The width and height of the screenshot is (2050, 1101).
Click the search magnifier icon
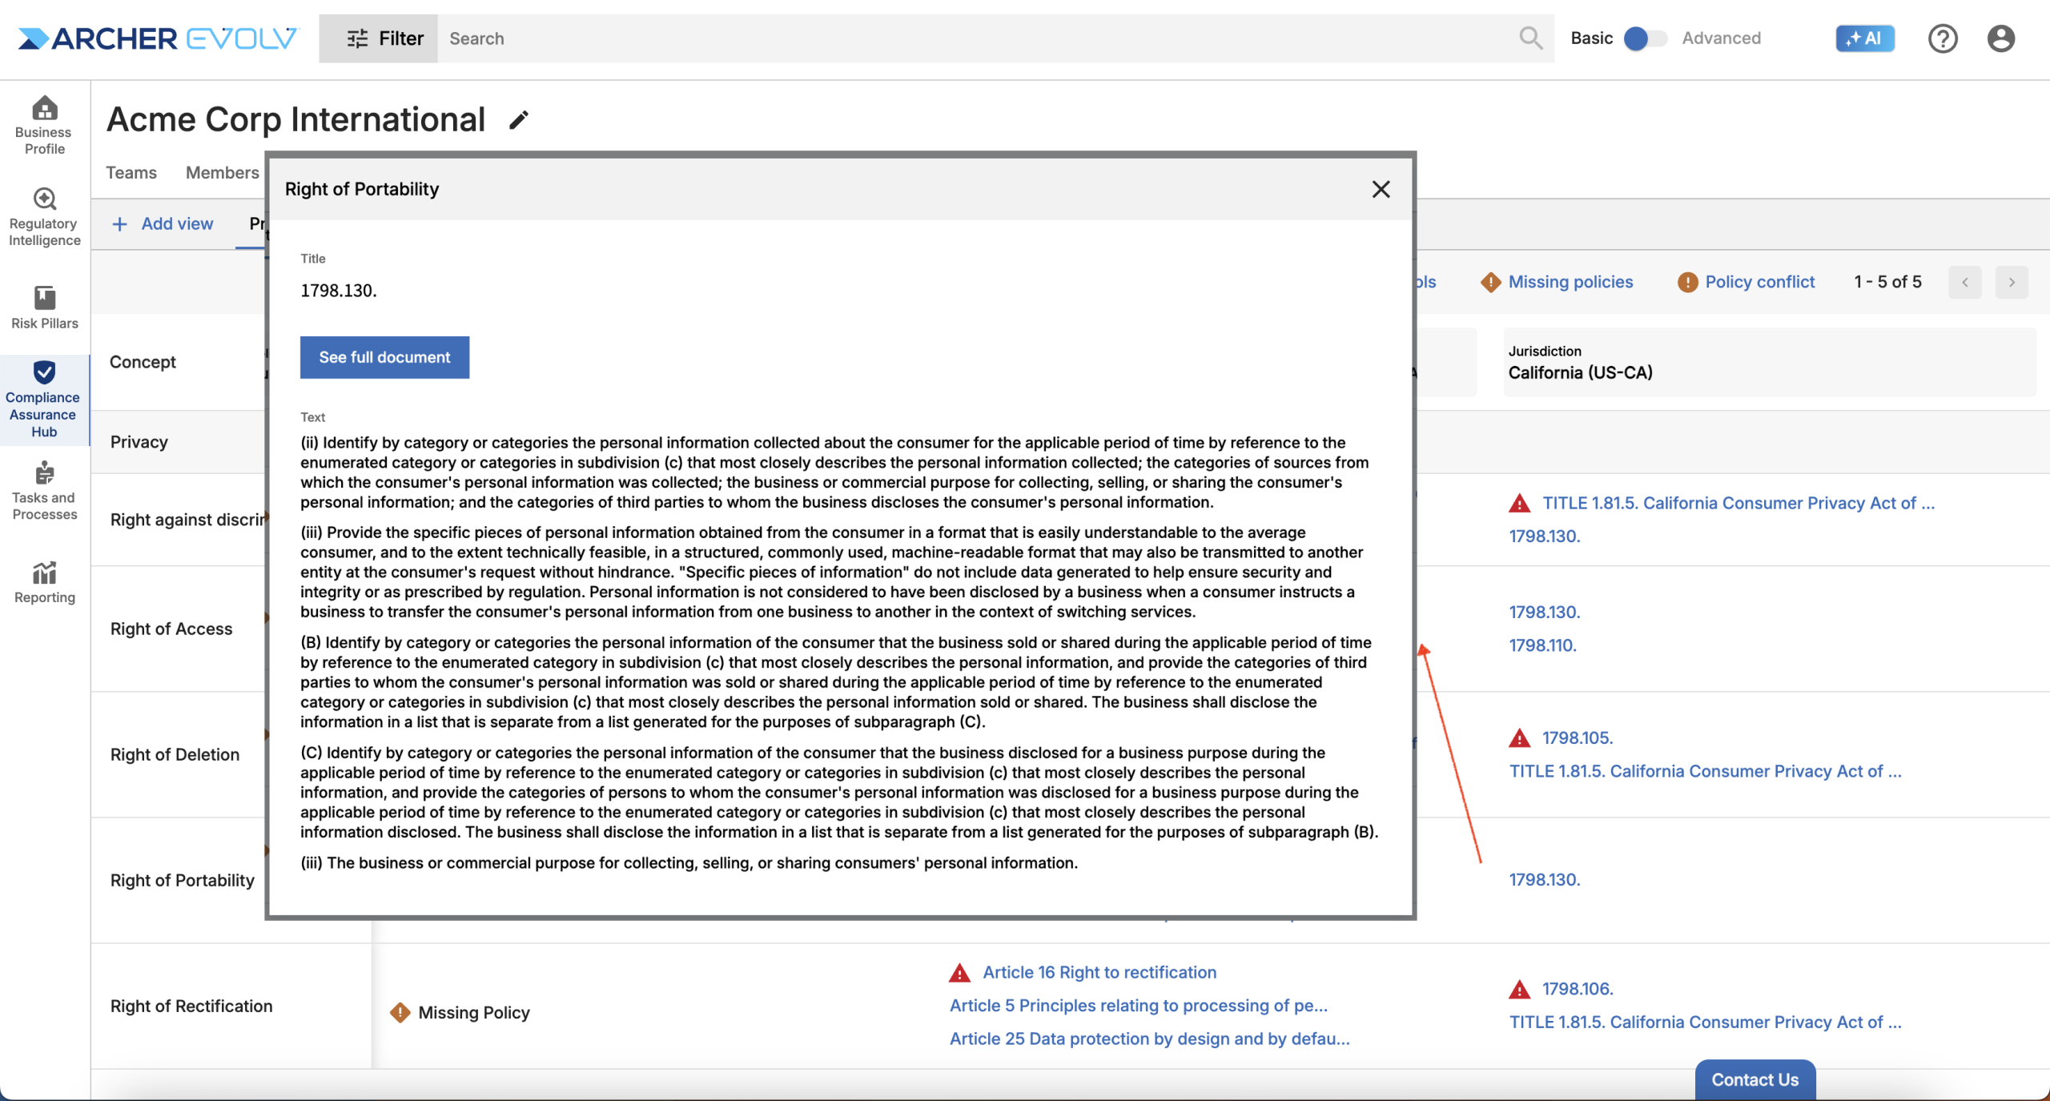tap(1530, 38)
